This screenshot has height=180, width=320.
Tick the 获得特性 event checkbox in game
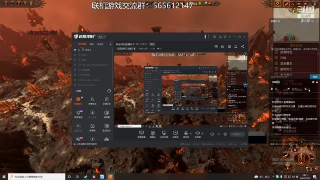(x=276, y=52)
